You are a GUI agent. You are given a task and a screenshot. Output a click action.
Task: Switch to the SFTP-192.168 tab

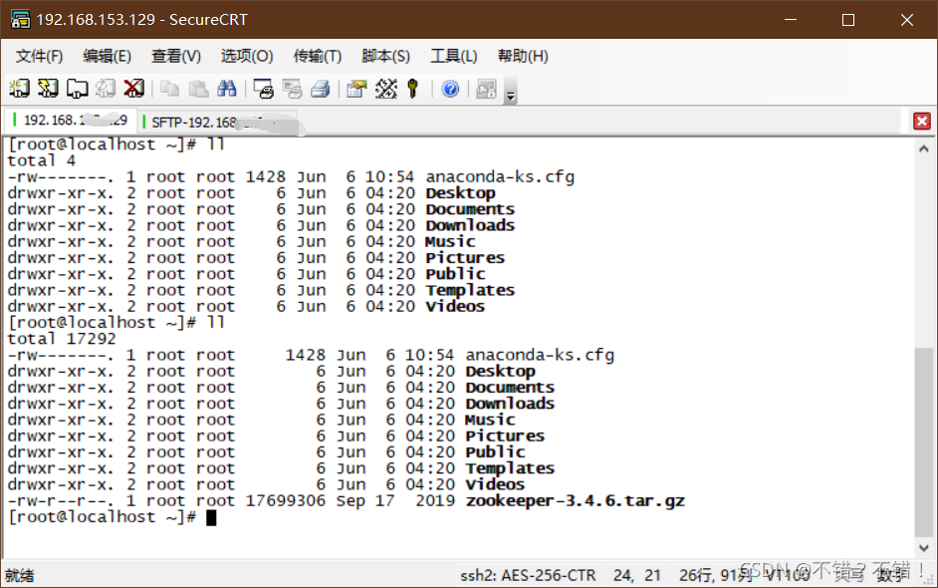click(x=218, y=122)
